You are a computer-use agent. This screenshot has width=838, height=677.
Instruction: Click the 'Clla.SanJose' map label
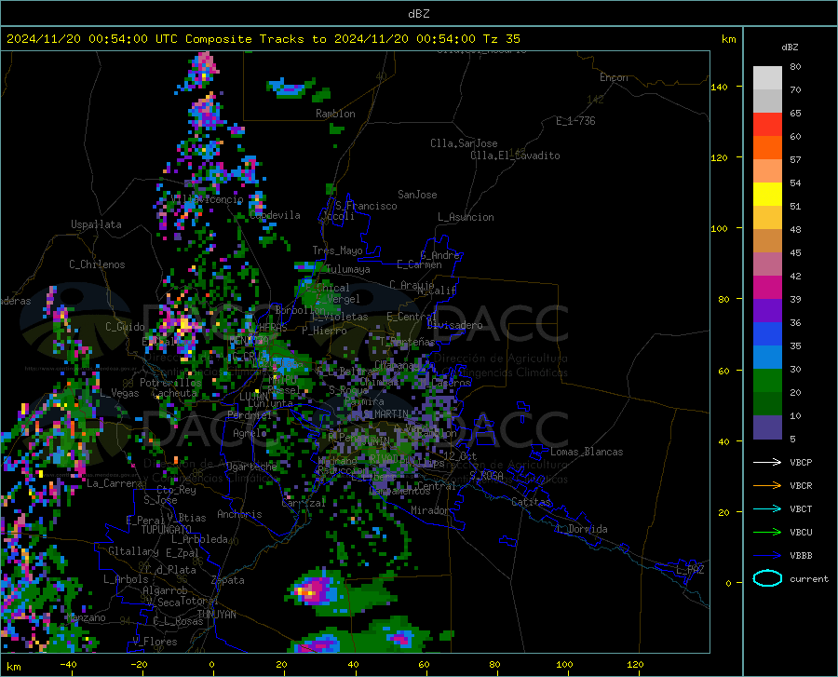click(464, 143)
